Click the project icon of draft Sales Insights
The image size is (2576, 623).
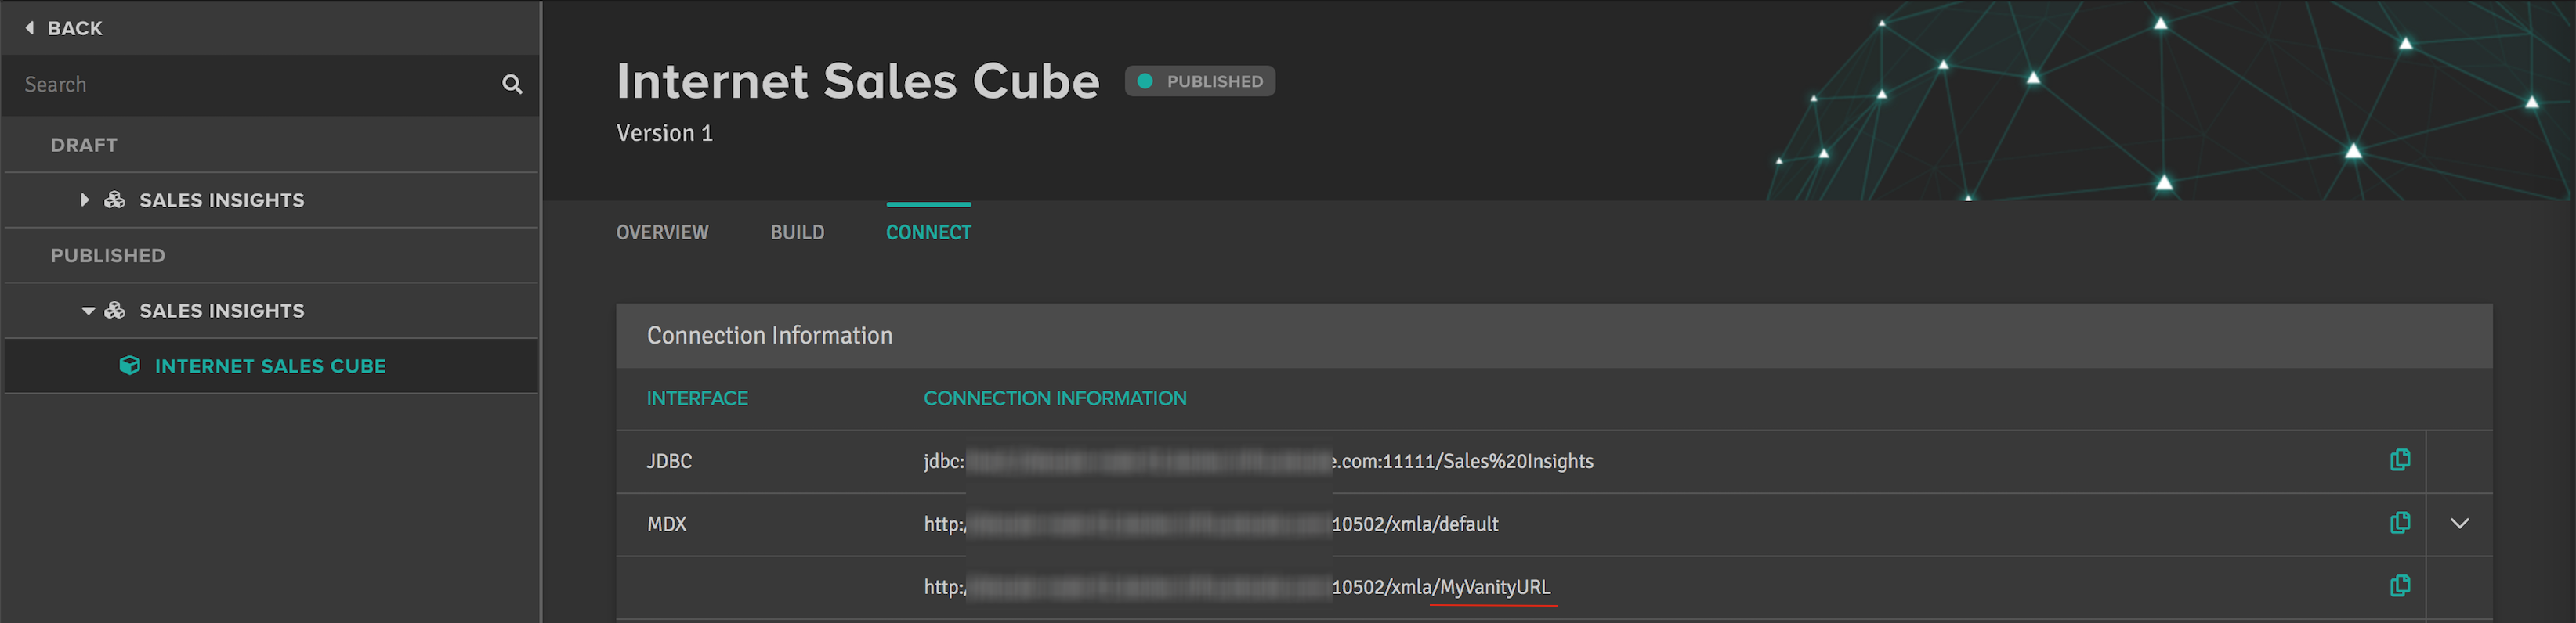(115, 200)
